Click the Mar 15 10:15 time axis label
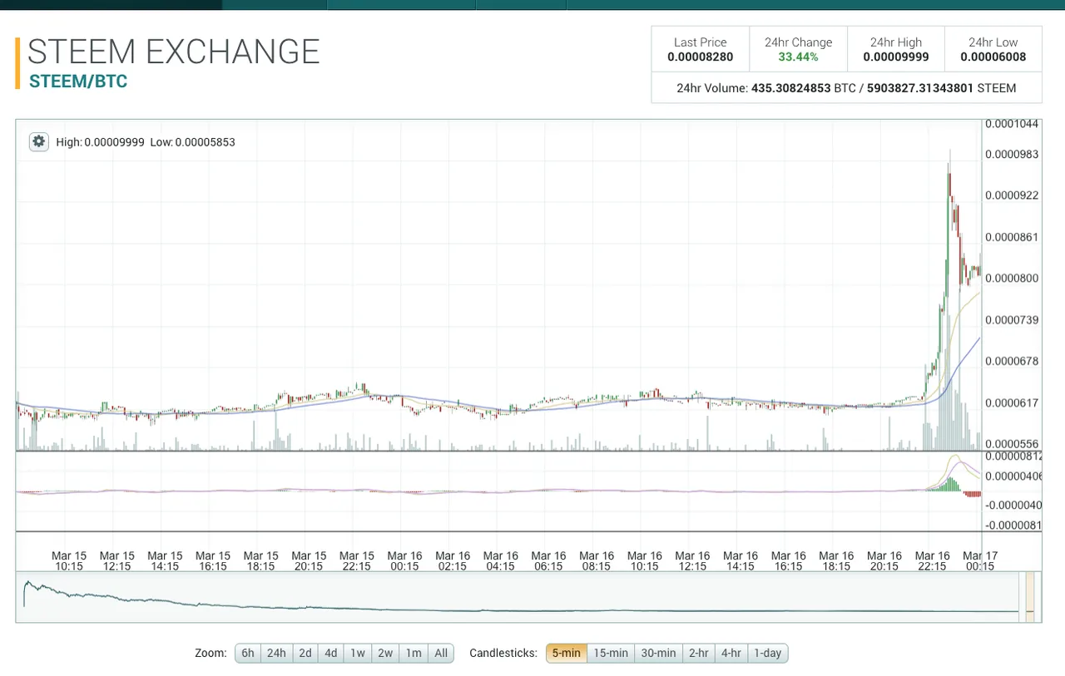This screenshot has height=676, width=1065. pyautogui.click(x=69, y=561)
